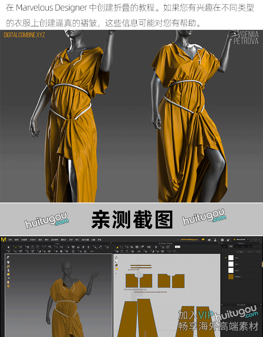Select the 'FABRIC 1' label in fabric list
This screenshot has height=337, width=263.
pyautogui.click(x=238, y=277)
